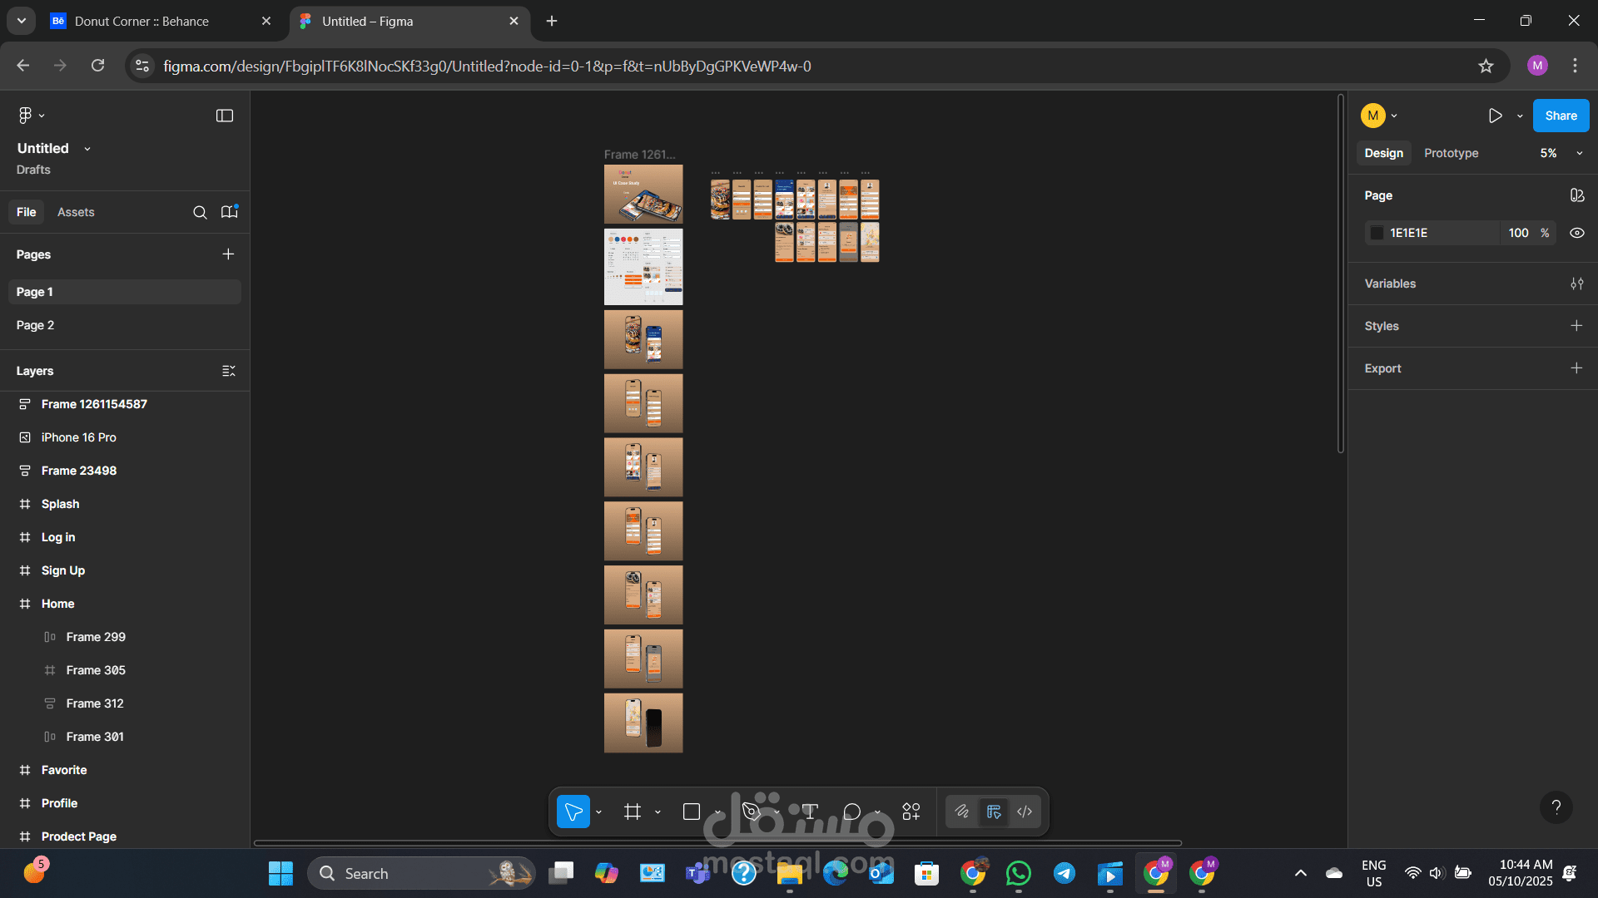This screenshot has height=898, width=1598.
Task: Open the Actions tool in toolbar
Action: [x=911, y=812]
